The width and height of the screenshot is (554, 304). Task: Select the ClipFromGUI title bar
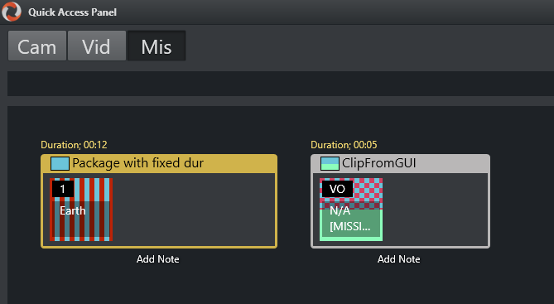(x=400, y=163)
